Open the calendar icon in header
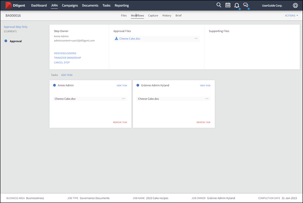Viewport: 303px width, 203px height. coord(228,5)
